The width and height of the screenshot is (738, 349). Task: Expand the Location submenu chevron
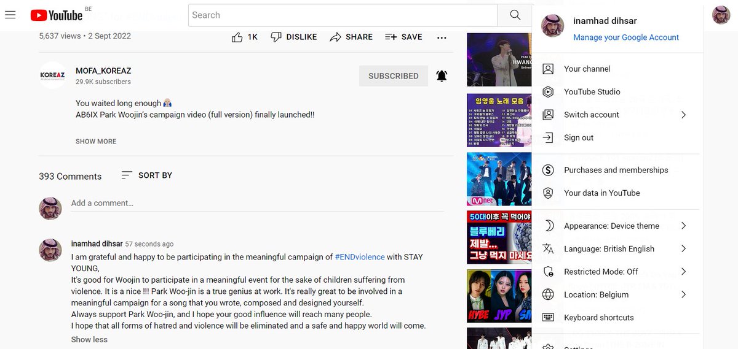click(x=683, y=294)
